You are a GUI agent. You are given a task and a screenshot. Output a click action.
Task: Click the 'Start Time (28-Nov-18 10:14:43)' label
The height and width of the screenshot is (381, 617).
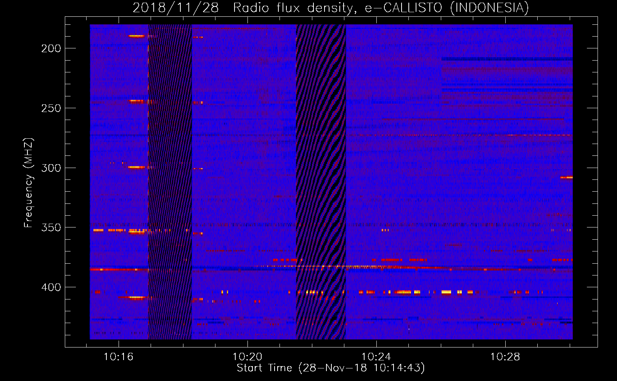point(331,368)
